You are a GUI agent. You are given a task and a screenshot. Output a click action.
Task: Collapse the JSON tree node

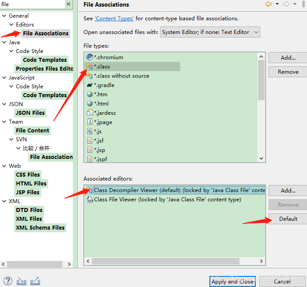(4, 104)
